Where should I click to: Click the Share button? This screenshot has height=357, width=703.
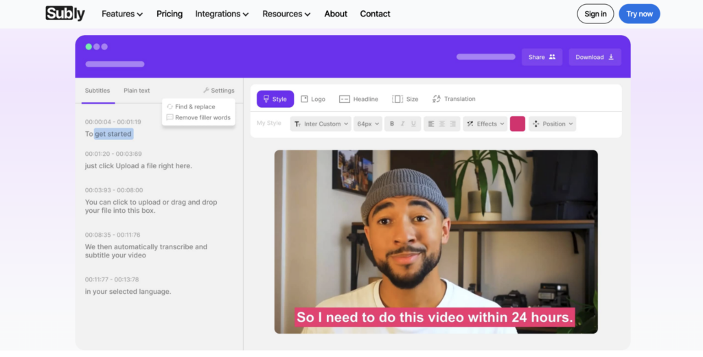pyautogui.click(x=542, y=57)
